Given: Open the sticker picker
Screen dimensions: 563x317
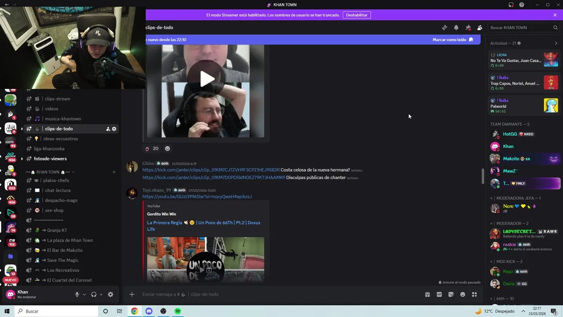Looking at the screenshot, I should point(451,294).
